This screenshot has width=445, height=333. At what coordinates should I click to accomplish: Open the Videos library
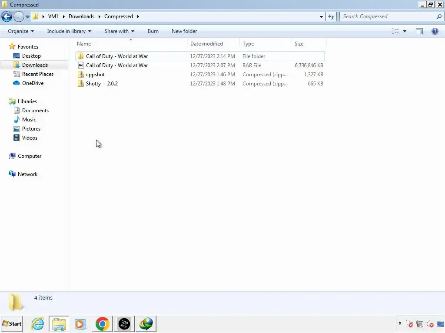pos(30,137)
